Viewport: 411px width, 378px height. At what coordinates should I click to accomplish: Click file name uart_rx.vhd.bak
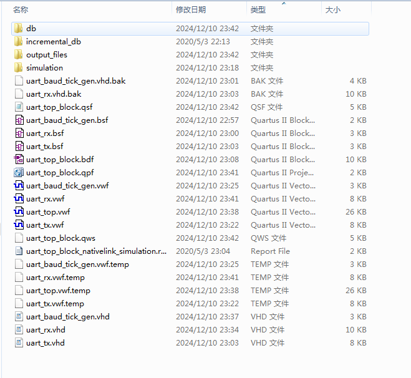pyautogui.click(x=54, y=94)
